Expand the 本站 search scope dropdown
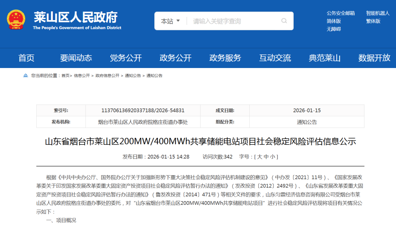This screenshot has height=226, width=396. pyautogui.click(x=170, y=21)
